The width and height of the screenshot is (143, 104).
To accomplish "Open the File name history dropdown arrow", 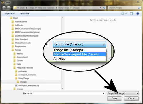I will click(x=104, y=93).
